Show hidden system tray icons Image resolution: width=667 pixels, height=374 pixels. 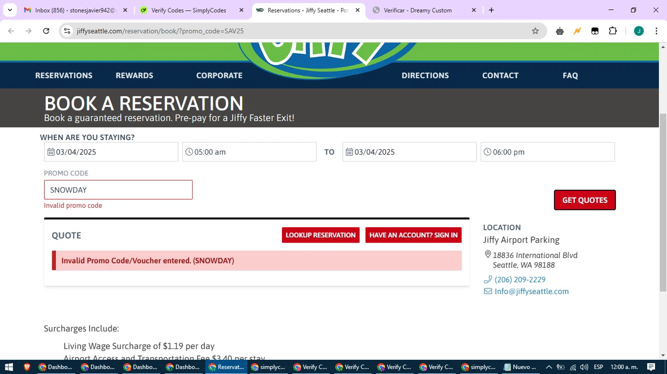coord(549,367)
